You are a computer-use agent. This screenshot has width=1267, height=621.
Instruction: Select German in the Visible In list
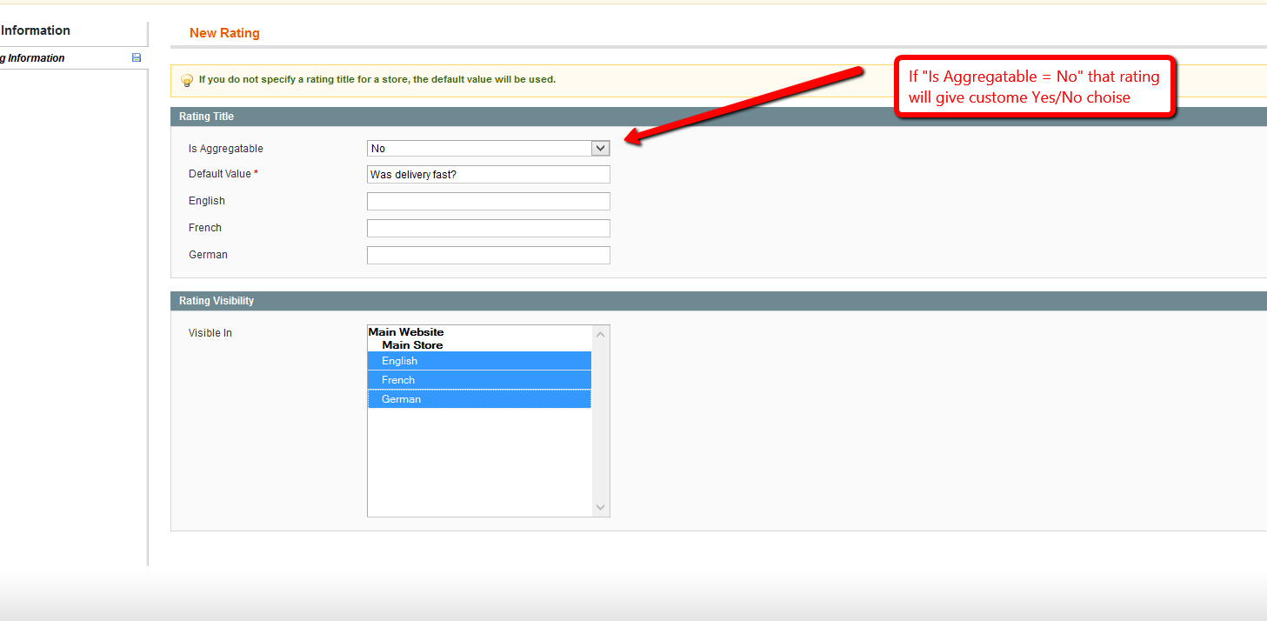pos(479,399)
